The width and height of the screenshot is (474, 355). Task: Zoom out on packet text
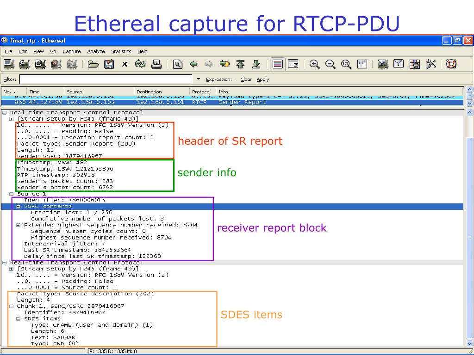coord(331,64)
